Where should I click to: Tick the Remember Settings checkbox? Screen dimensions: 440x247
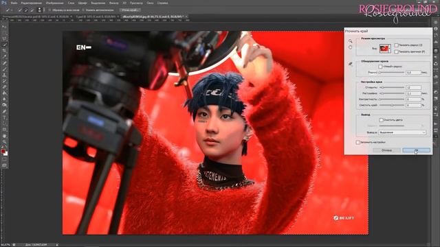tap(357, 142)
